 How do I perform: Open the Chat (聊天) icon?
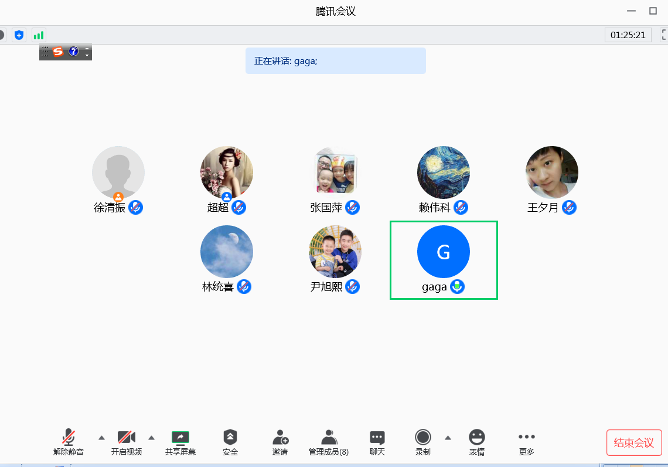pos(377,438)
